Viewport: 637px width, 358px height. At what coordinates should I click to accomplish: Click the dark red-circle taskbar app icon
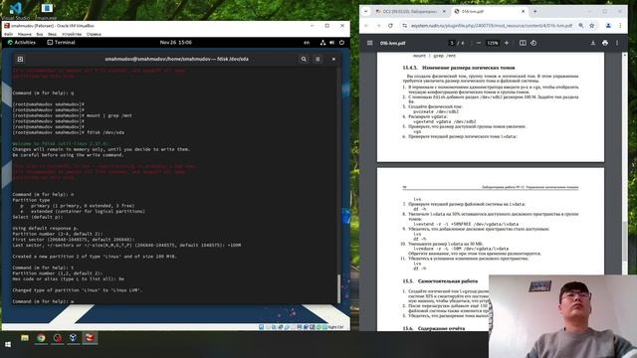(58, 338)
